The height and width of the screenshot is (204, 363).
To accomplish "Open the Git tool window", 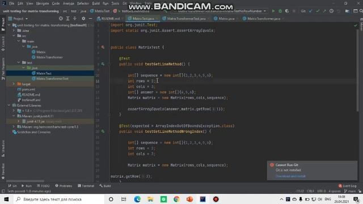I will pos(12,186).
